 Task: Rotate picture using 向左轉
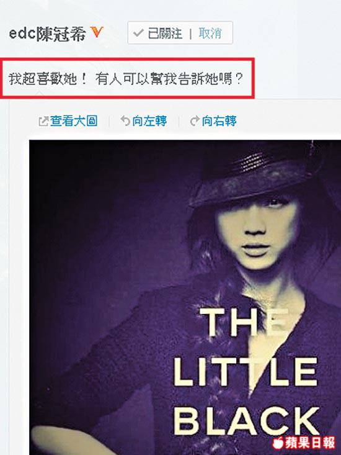149,121
